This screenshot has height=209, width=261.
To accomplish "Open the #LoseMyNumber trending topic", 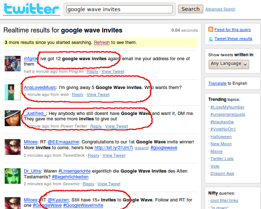I will pos(227,107).
